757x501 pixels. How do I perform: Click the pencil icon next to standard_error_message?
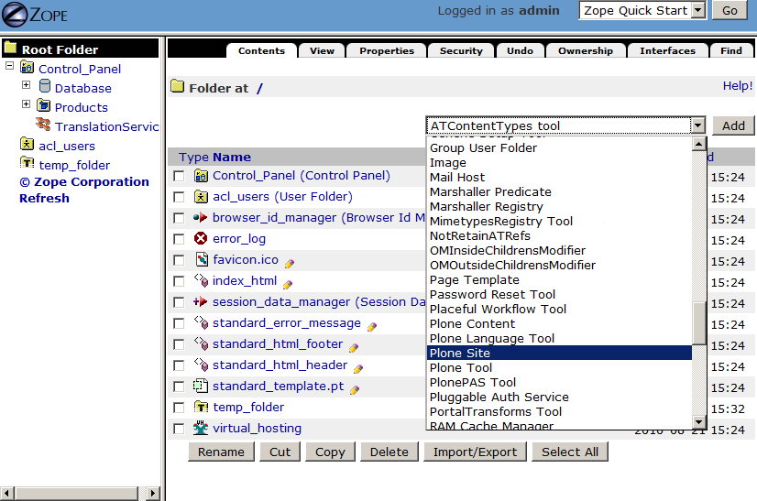tap(372, 327)
